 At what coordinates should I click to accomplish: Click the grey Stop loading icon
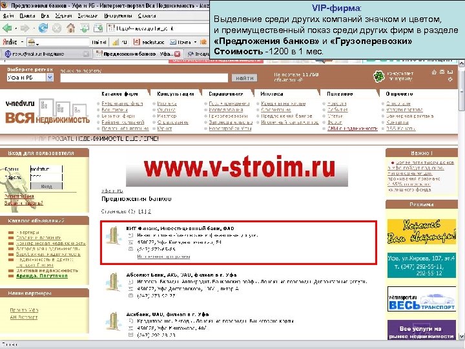(x=57, y=28)
